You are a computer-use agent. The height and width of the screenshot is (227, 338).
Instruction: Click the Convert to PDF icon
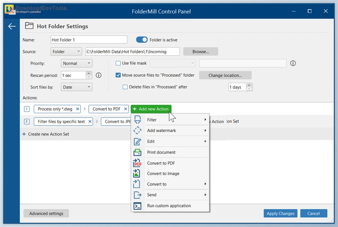coord(138,163)
